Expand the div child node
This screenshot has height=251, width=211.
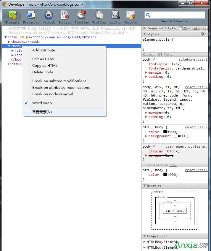(x=13, y=51)
